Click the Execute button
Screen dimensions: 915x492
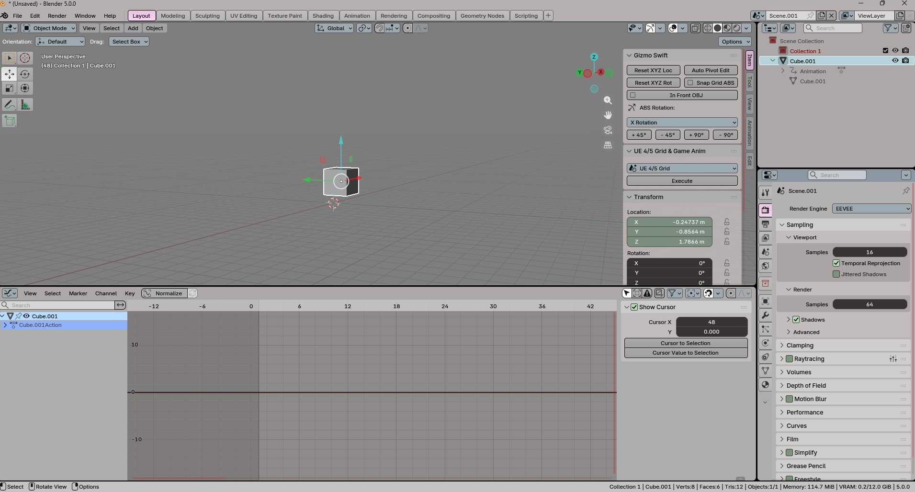[x=682, y=181]
